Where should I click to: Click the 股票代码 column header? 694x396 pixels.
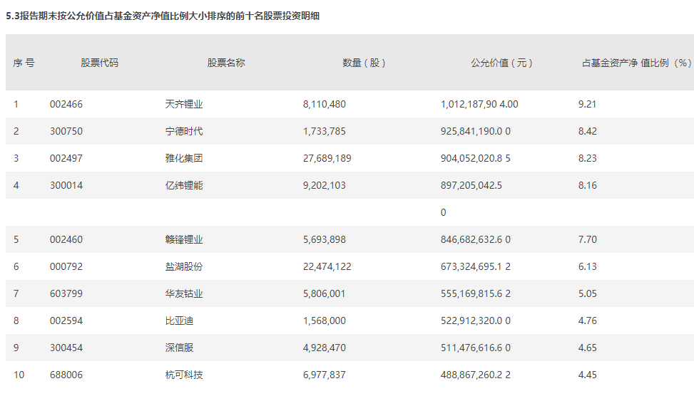point(100,63)
